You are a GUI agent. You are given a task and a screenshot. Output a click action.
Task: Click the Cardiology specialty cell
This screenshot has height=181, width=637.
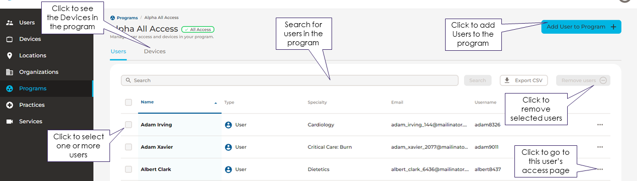pos(321,125)
